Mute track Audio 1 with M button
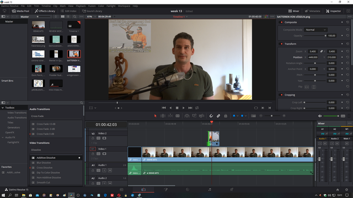Screen dimensions: 353x198 110,170
